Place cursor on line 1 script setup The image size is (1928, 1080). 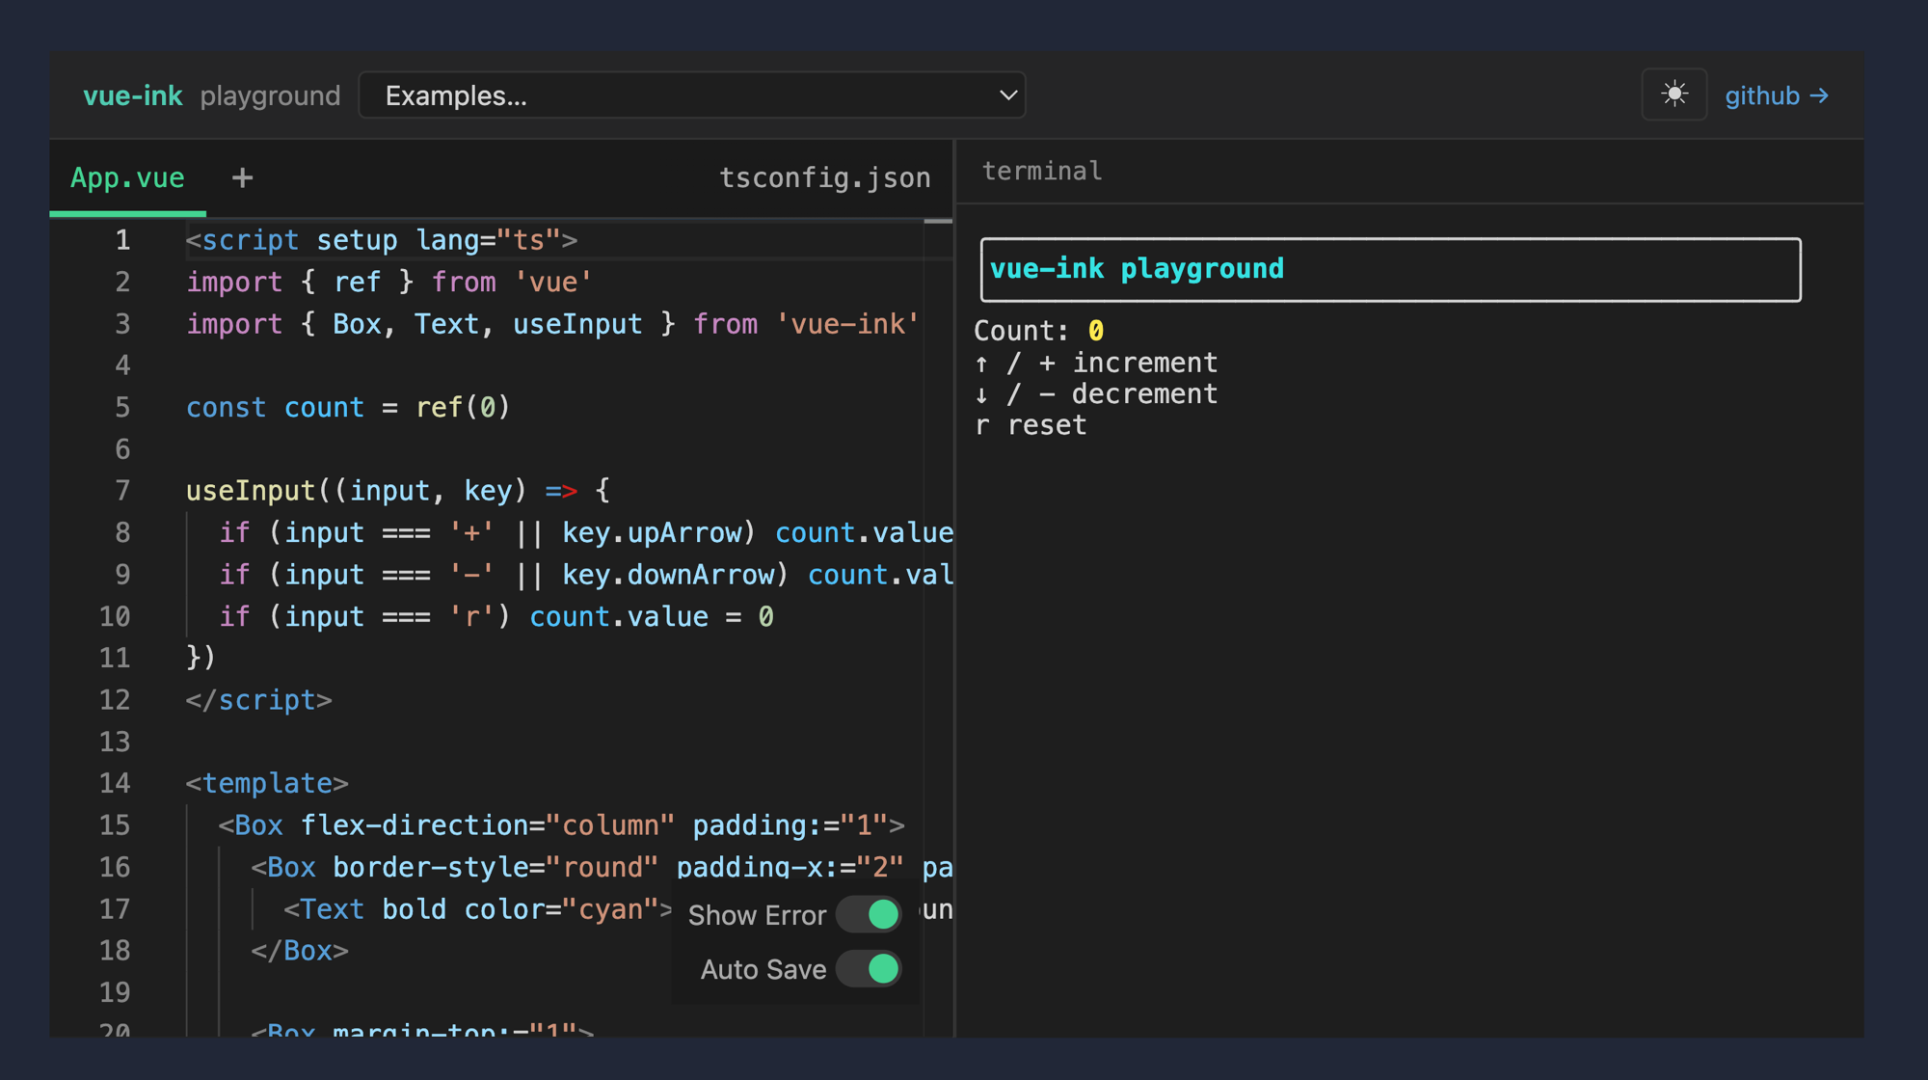(382, 240)
